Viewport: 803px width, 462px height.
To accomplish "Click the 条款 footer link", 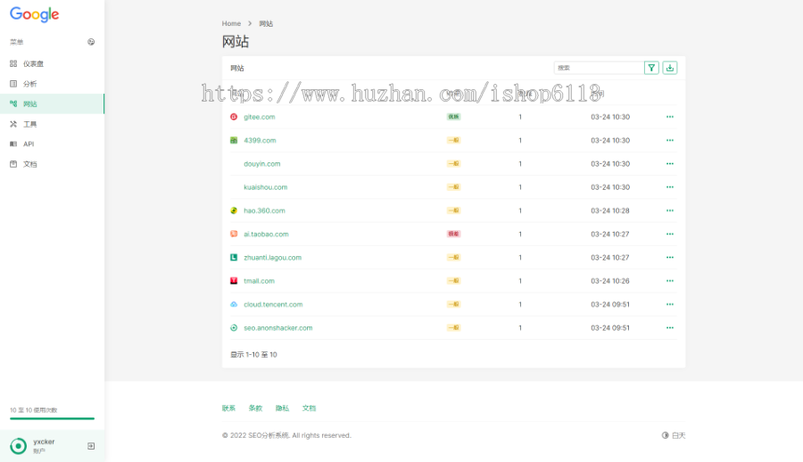I will (255, 408).
